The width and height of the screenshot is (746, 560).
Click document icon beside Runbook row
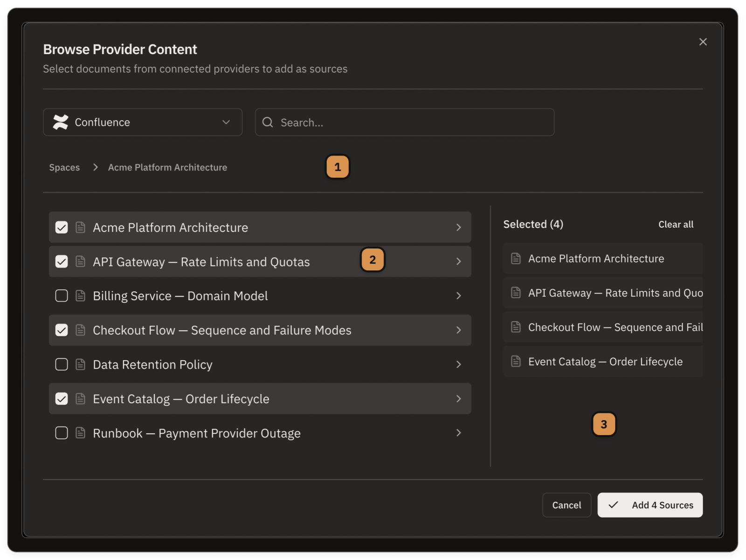(x=80, y=433)
